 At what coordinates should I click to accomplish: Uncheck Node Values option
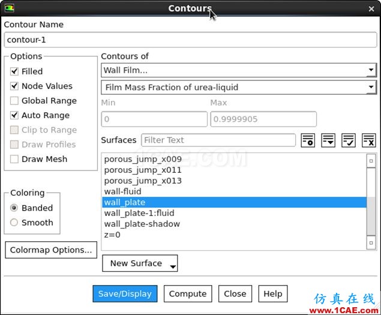point(14,86)
